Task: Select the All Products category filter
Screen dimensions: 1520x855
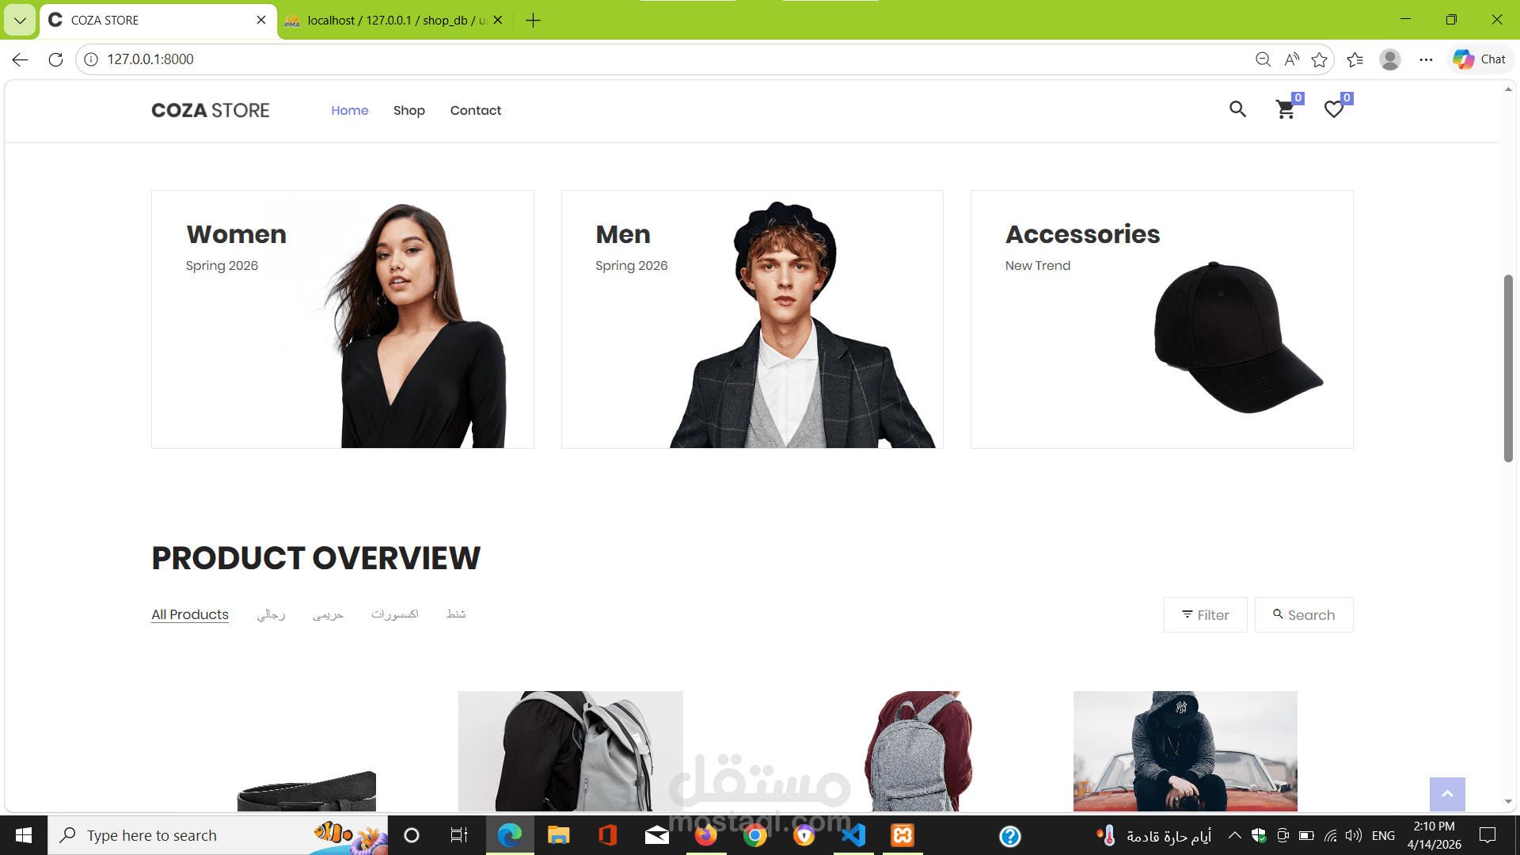Action: click(190, 615)
